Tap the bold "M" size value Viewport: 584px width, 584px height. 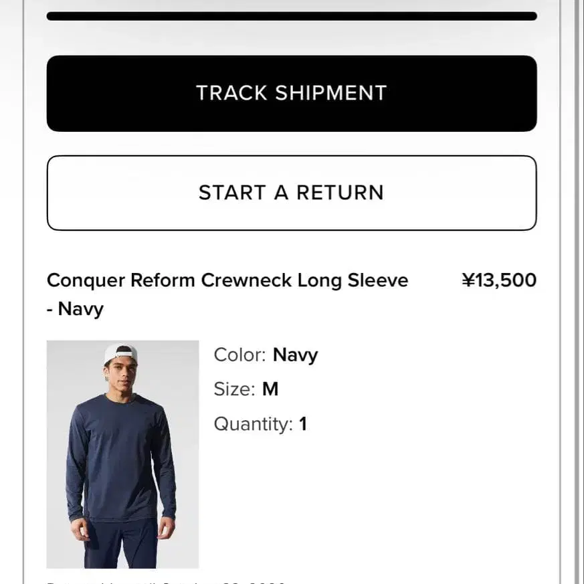(270, 389)
